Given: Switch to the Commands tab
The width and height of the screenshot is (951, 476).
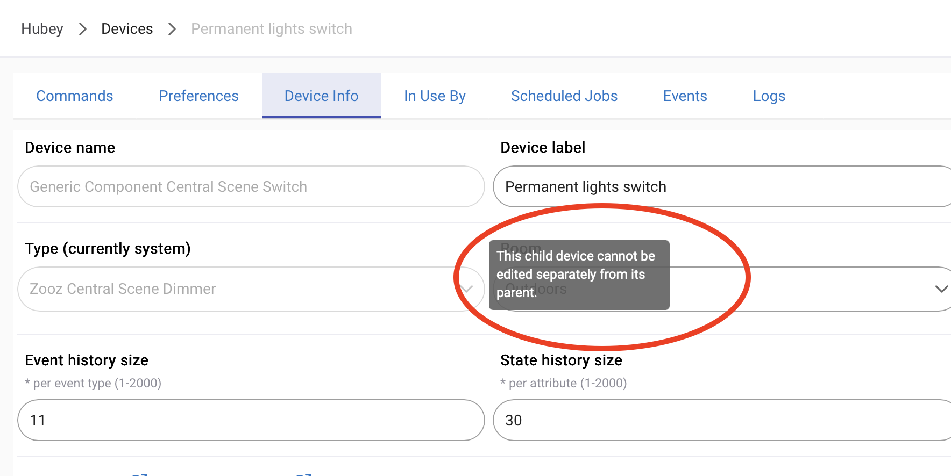Looking at the screenshot, I should [x=75, y=96].
